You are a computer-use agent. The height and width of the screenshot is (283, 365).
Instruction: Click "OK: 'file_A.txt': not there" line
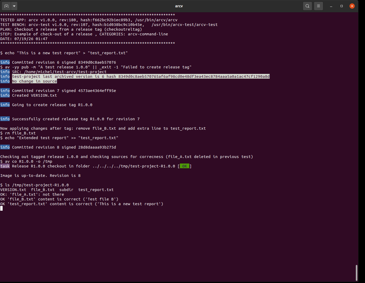(x=32, y=194)
